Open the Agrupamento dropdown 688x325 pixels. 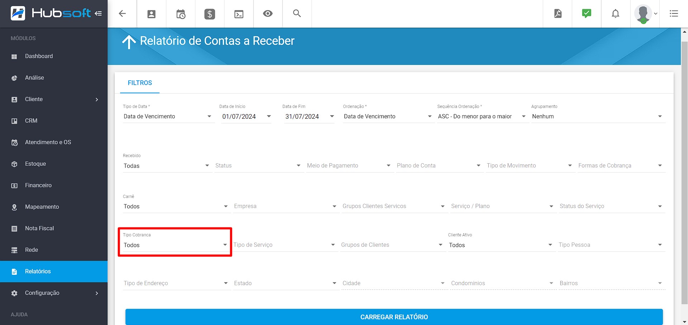pyautogui.click(x=598, y=116)
